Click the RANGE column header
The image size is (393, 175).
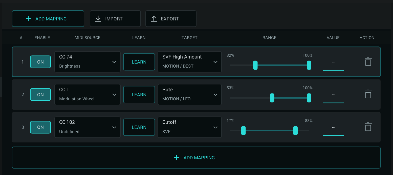pos(269,38)
